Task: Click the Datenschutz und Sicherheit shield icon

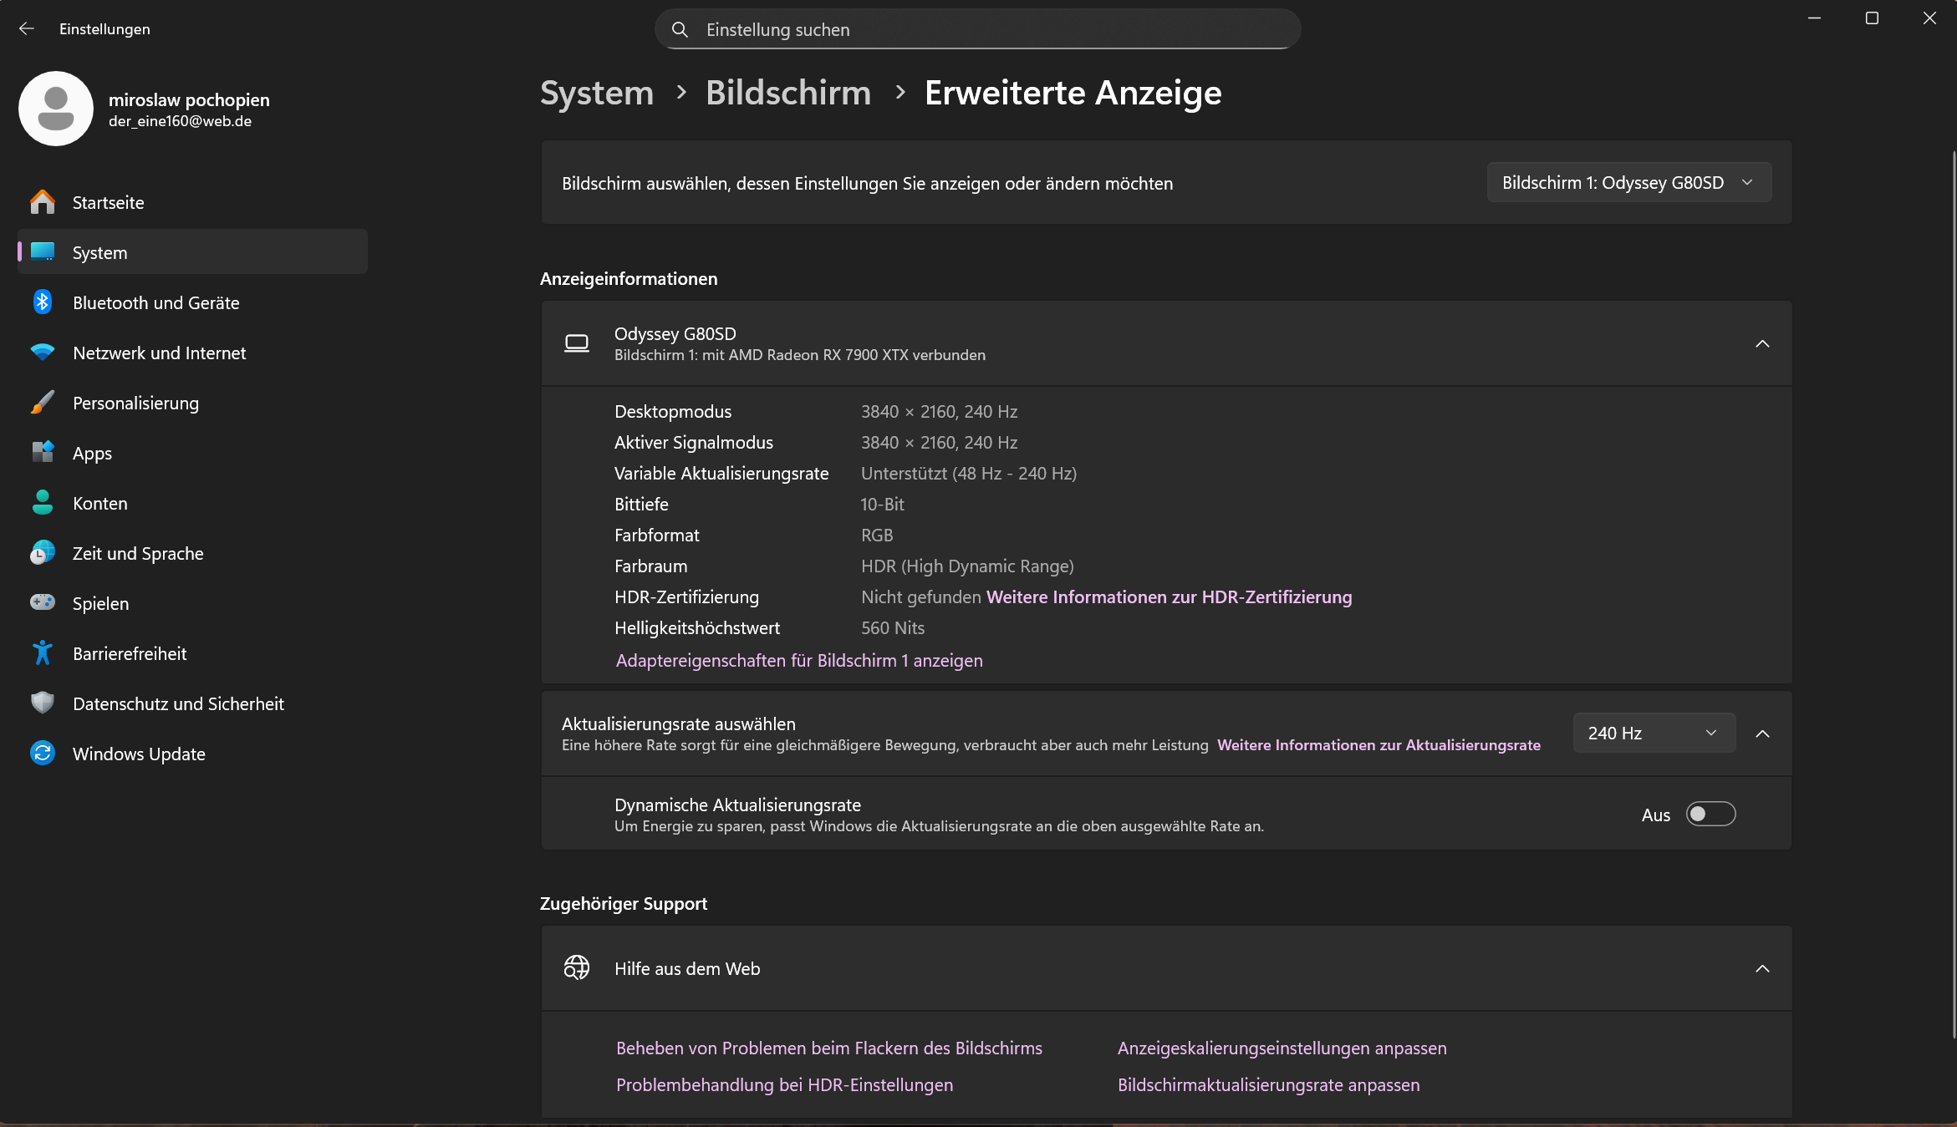Action: tap(42, 703)
